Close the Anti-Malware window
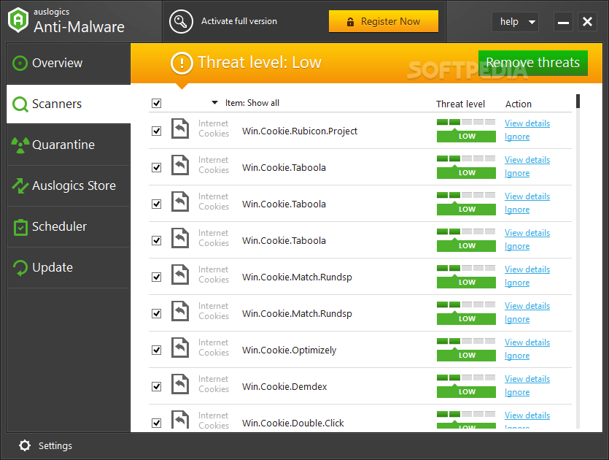Image resolution: width=609 pixels, height=460 pixels. coord(587,22)
